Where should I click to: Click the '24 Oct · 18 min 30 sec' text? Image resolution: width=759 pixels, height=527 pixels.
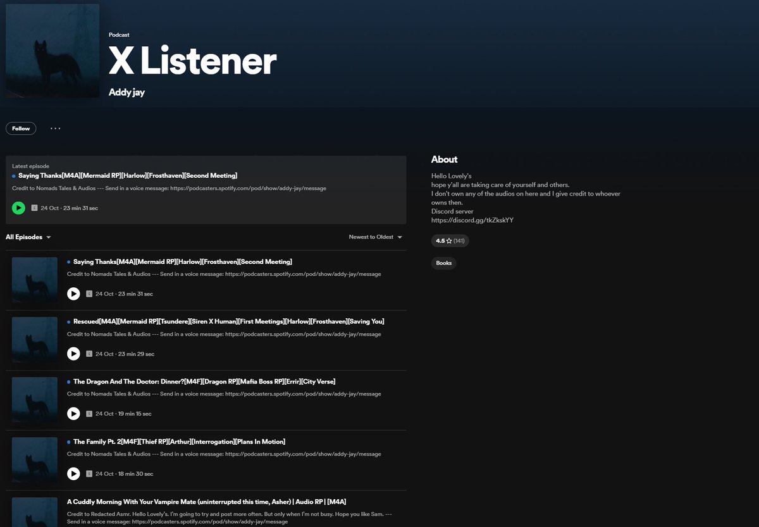(x=125, y=474)
